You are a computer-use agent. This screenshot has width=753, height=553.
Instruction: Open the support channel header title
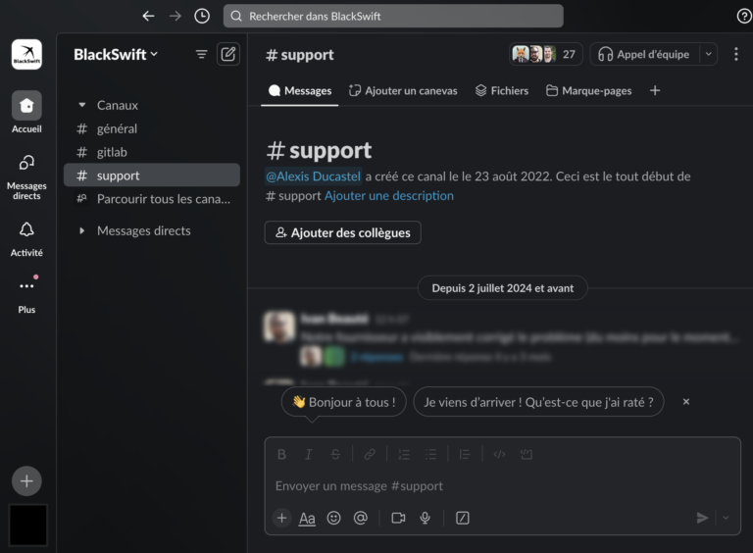[x=300, y=55]
